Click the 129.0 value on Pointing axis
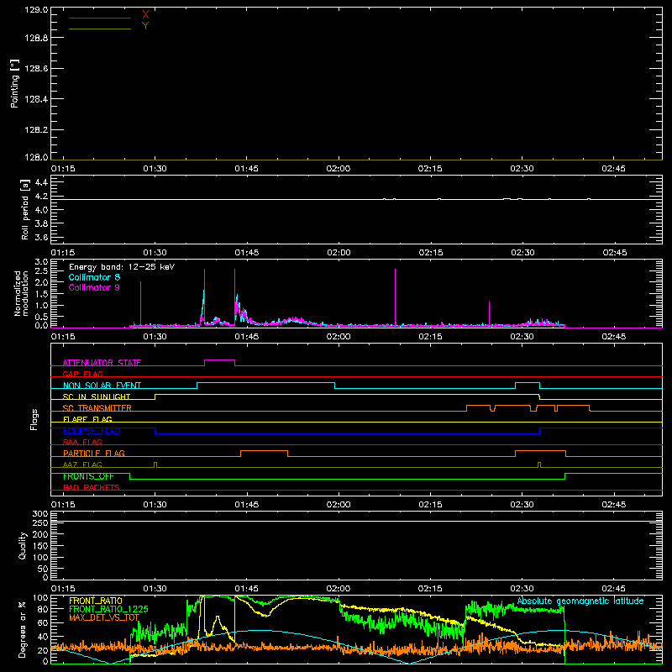 [x=36, y=10]
